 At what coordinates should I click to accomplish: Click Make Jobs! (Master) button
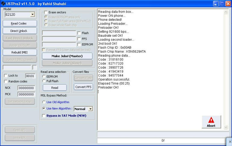pyautogui.click(x=67, y=56)
